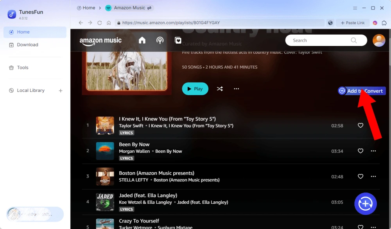Click the amazon music logo
This screenshot has height=229, width=391.
[x=100, y=41]
